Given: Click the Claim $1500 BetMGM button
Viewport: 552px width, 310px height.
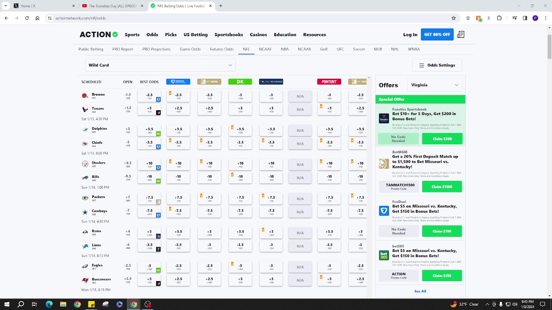Looking at the screenshot, I should click(x=442, y=186).
